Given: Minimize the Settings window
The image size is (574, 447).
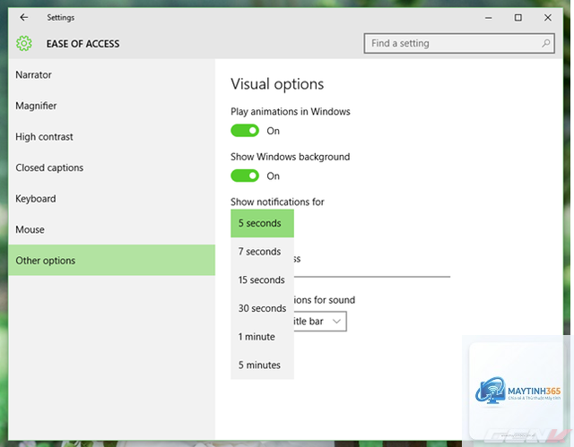Looking at the screenshot, I should [x=488, y=18].
